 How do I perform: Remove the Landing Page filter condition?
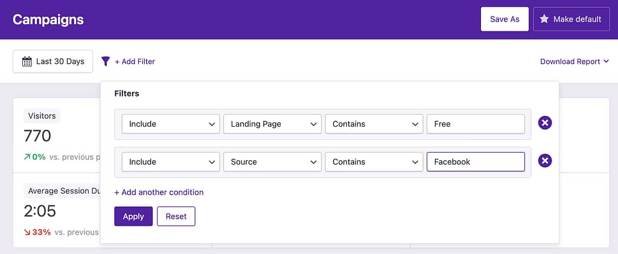[x=545, y=124]
